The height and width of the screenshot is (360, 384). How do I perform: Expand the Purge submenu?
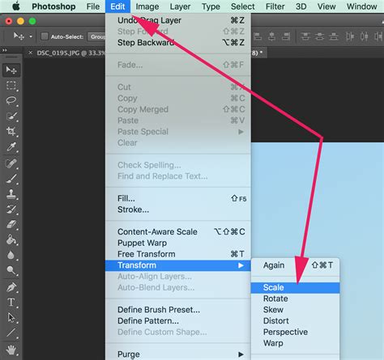click(178, 354)
